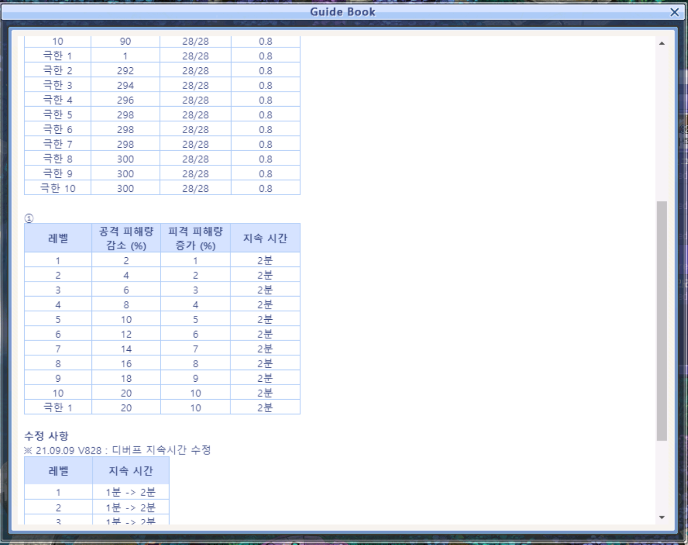Select the '292' cell in the 극한 2 row
Screen dimensions: 688x545
point(125,71)
